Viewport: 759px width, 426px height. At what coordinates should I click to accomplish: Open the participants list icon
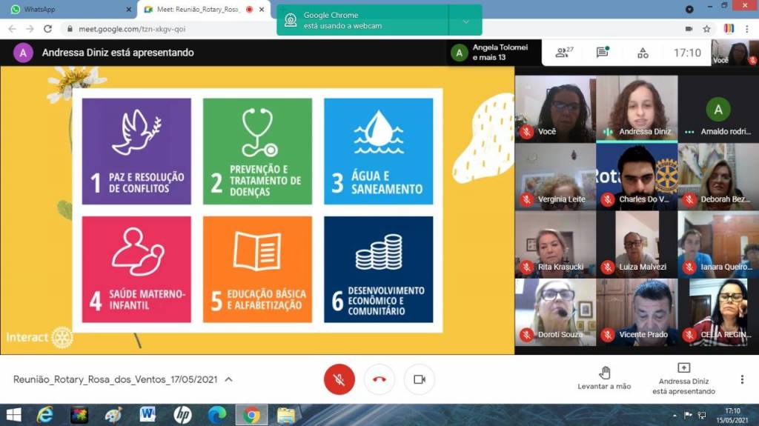click(x=564, y=53)
